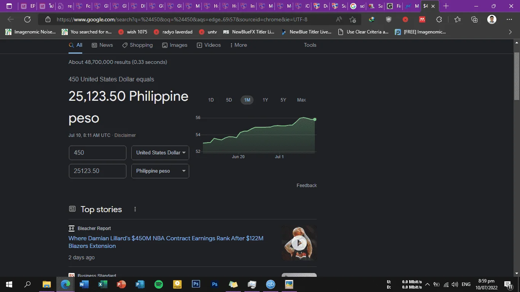Open PowerPoint from the taskbar
Screen dimensions: 520x292
click(x=121, y=284)
